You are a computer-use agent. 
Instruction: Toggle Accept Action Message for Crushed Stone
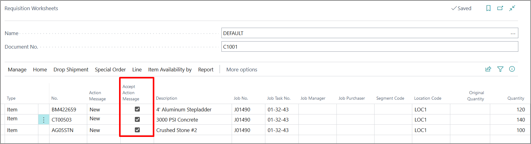(x=137, y=130)
